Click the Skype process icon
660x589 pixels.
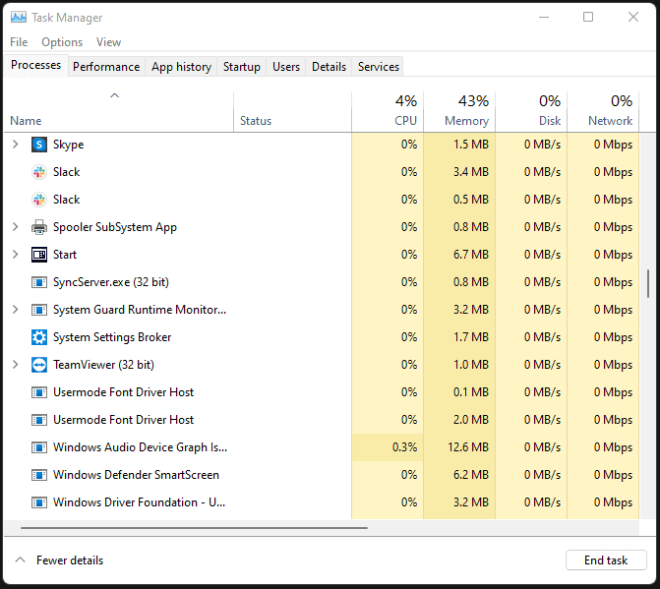pos(39,145)
